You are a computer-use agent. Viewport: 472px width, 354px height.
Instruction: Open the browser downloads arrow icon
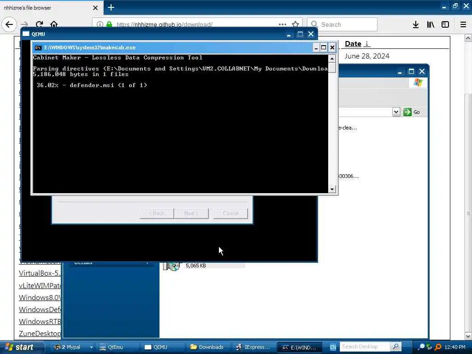416,24
